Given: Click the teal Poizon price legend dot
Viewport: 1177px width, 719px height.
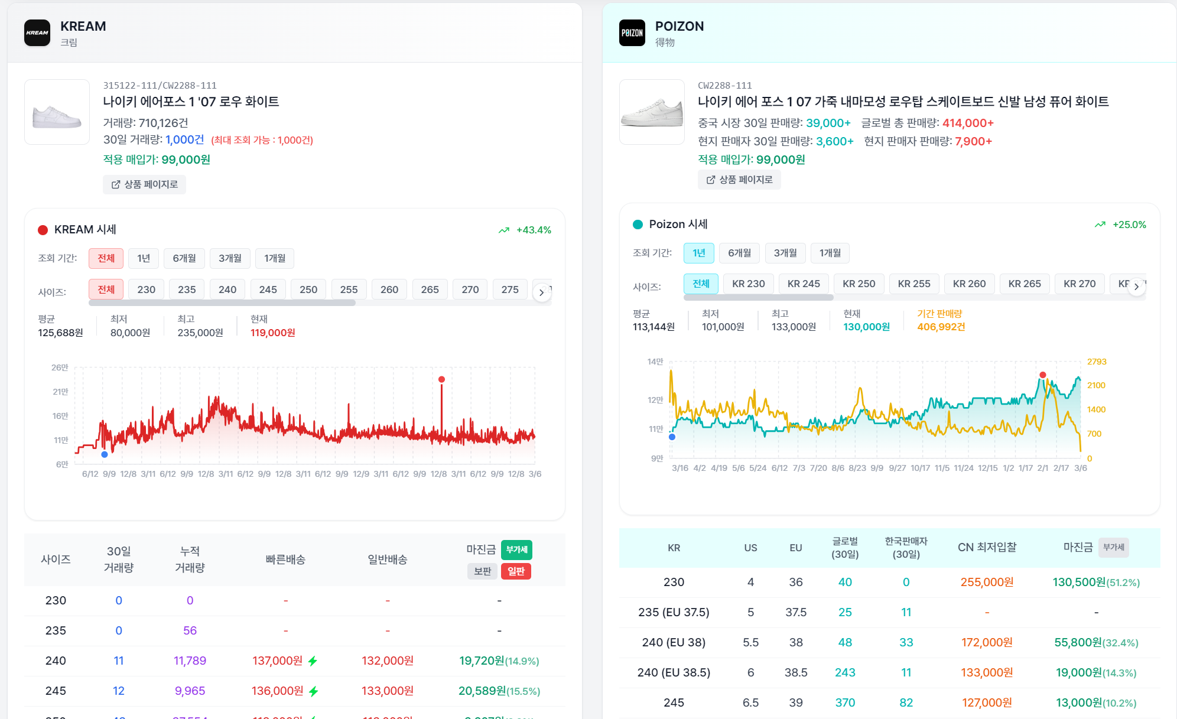Looking at the screenshot, I should [x=638, y=225].
